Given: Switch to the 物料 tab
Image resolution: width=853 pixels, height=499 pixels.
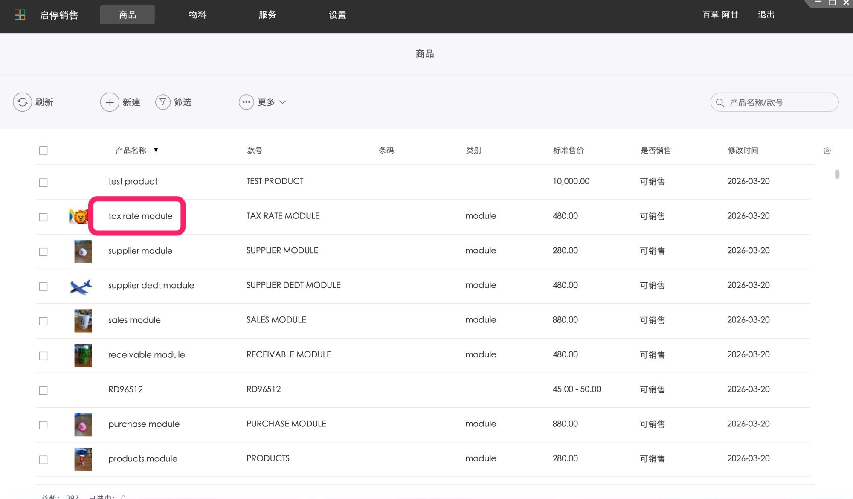Looking at the screenshot, I should point(197,15).
